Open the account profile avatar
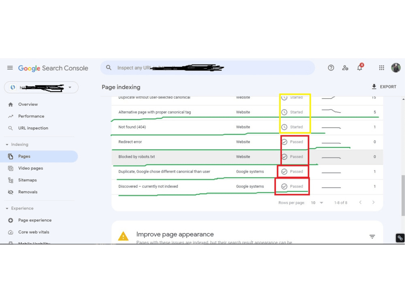 396,68
